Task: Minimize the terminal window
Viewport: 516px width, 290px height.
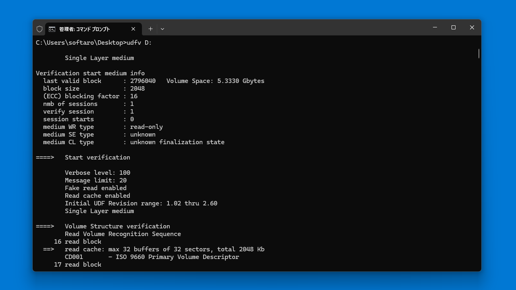Action: [x=435, y=27]
